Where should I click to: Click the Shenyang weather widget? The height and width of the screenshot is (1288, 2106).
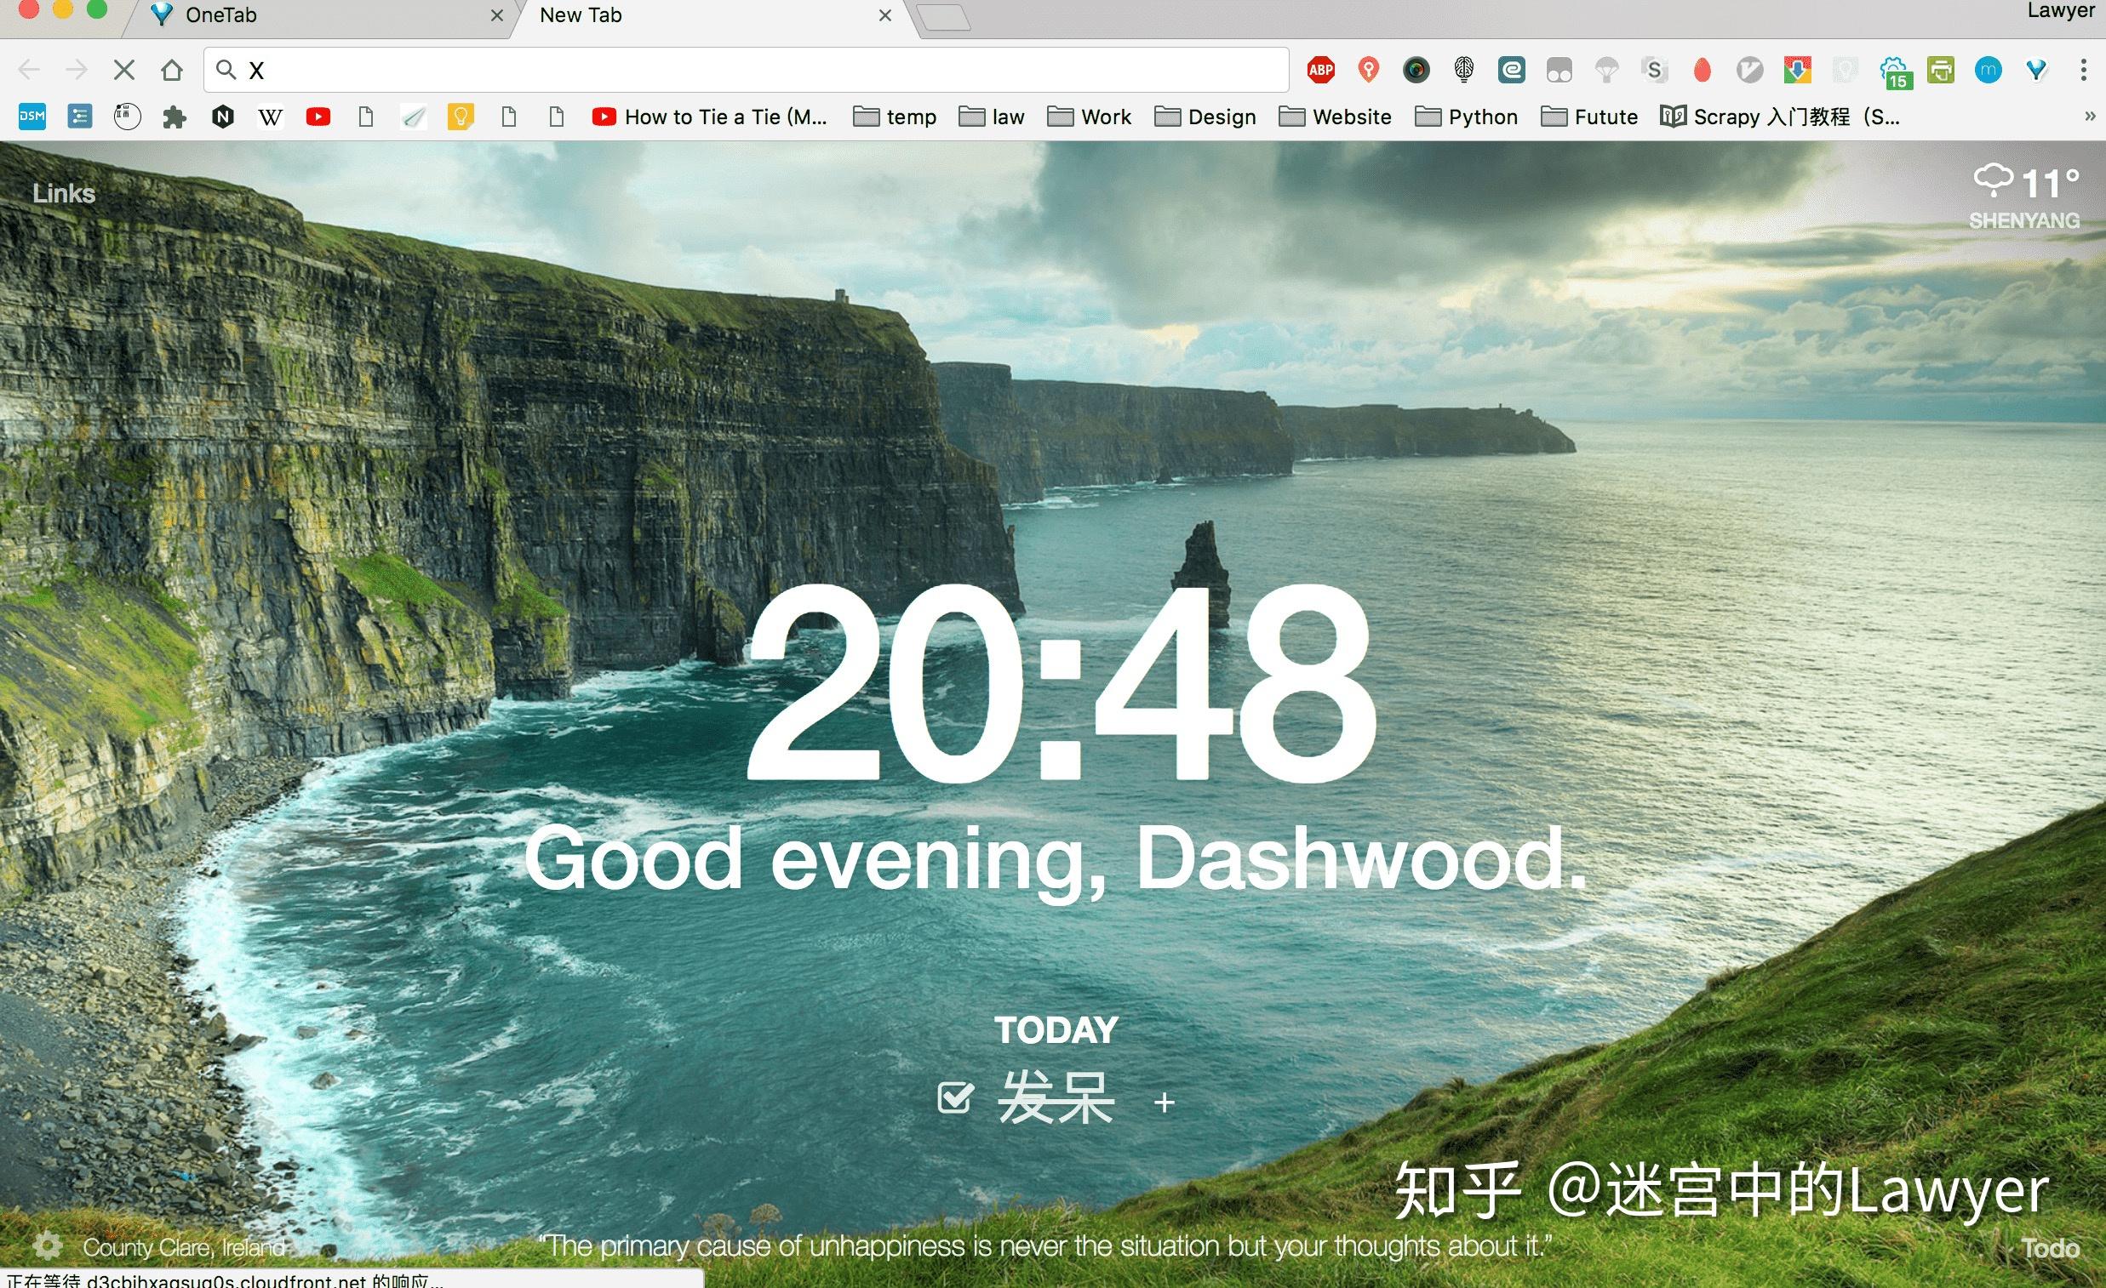pyautogui.click(x=2024, y=197)
